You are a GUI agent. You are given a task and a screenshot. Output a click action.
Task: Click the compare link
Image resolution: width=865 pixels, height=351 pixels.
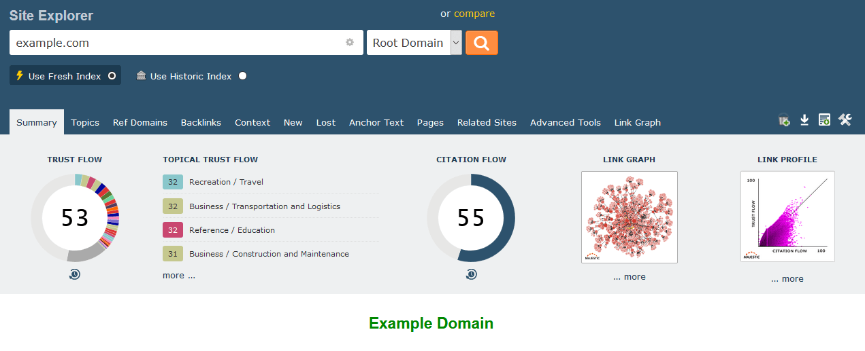coord(474,14)
